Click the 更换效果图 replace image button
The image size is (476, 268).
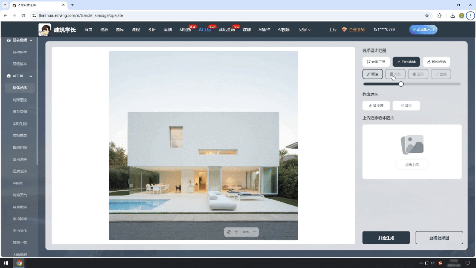click(439, 238)
